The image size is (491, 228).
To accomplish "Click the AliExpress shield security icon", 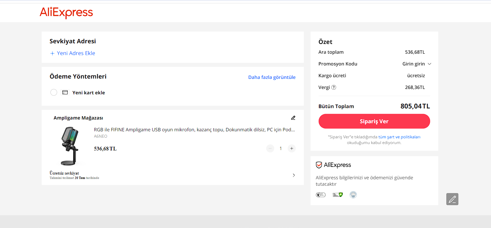I will pos(319,165).
